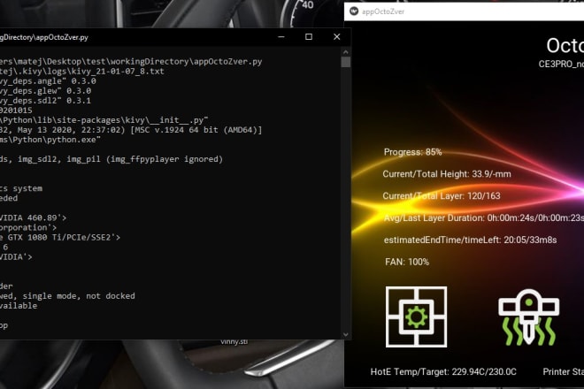Viewport: 584px width, 389px height.
Task: Click the heated bed gear icon
Action: click(417, 317)
